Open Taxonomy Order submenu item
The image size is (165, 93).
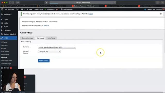(6, 60)
